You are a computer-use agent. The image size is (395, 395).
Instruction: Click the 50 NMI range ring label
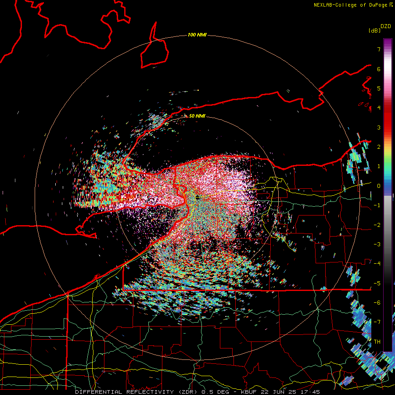197,116
